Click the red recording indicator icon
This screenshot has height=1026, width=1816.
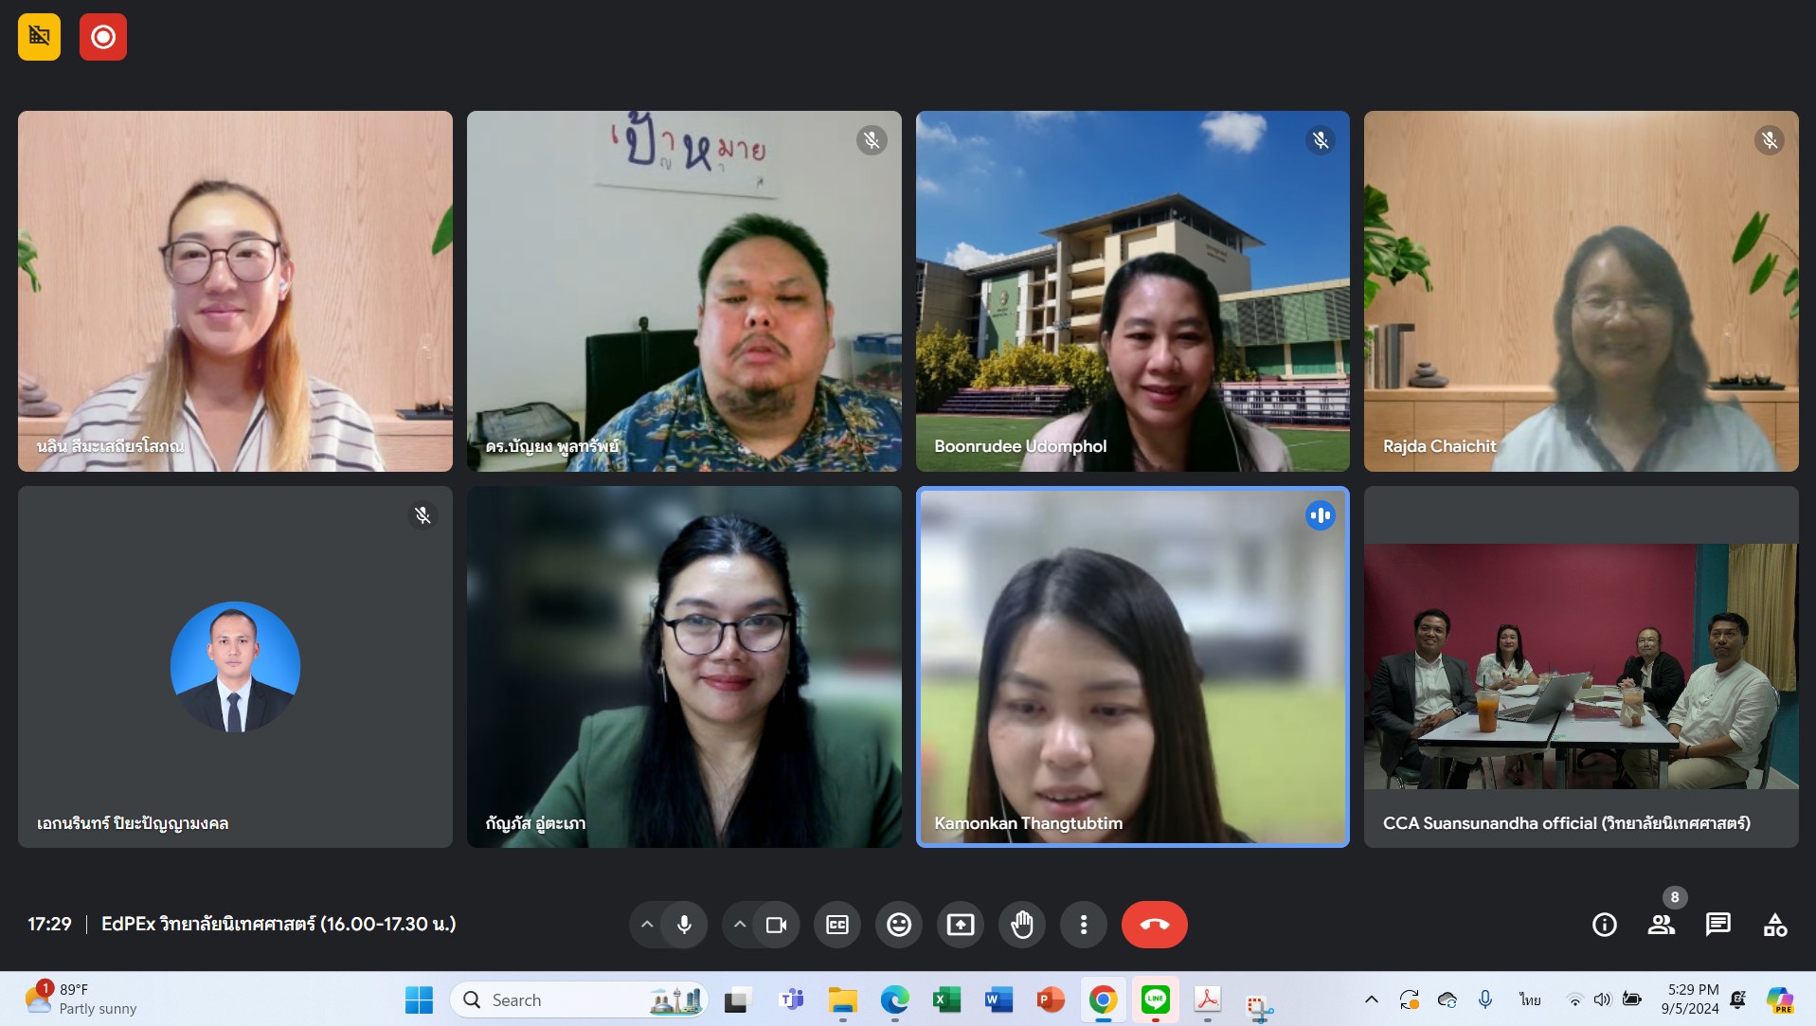tap(103, 37)
